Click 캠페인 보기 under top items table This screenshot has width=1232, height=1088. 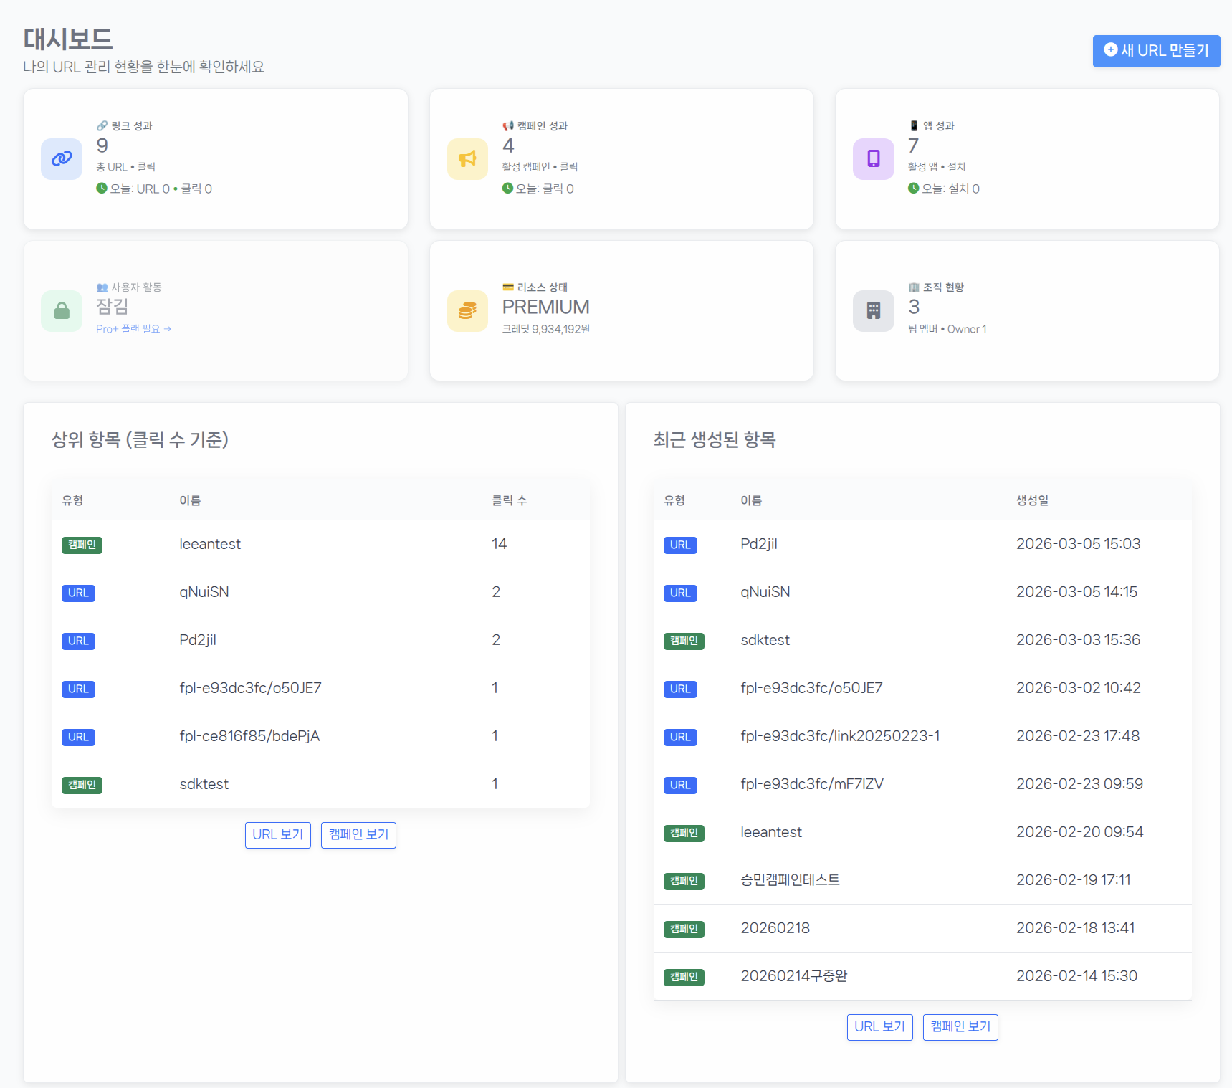click(358, 835)
